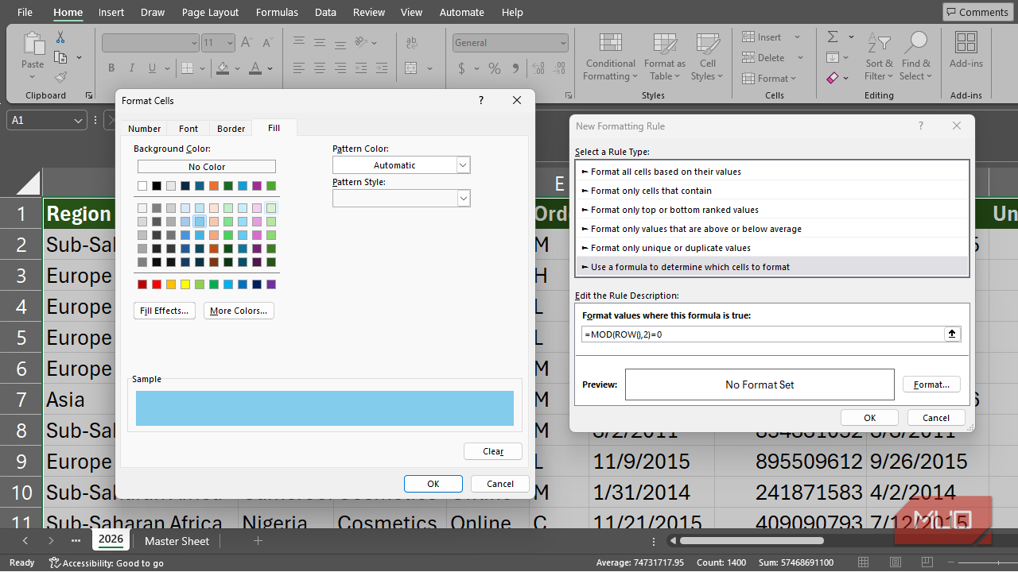Toggle Italic formatting in ribbon
Screen dimensions: 1018x572
point(133,68)
